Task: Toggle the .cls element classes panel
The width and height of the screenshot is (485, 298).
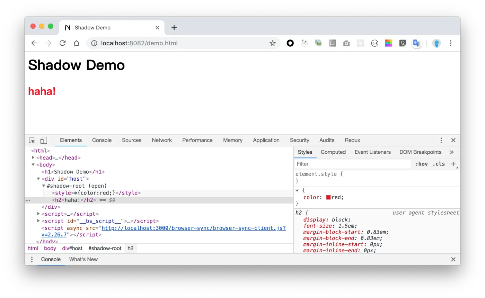Action: point(439,164)
